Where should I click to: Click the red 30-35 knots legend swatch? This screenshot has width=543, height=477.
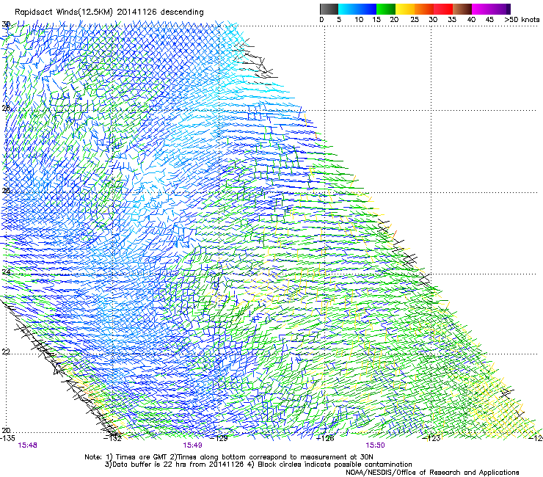point(443,10)
